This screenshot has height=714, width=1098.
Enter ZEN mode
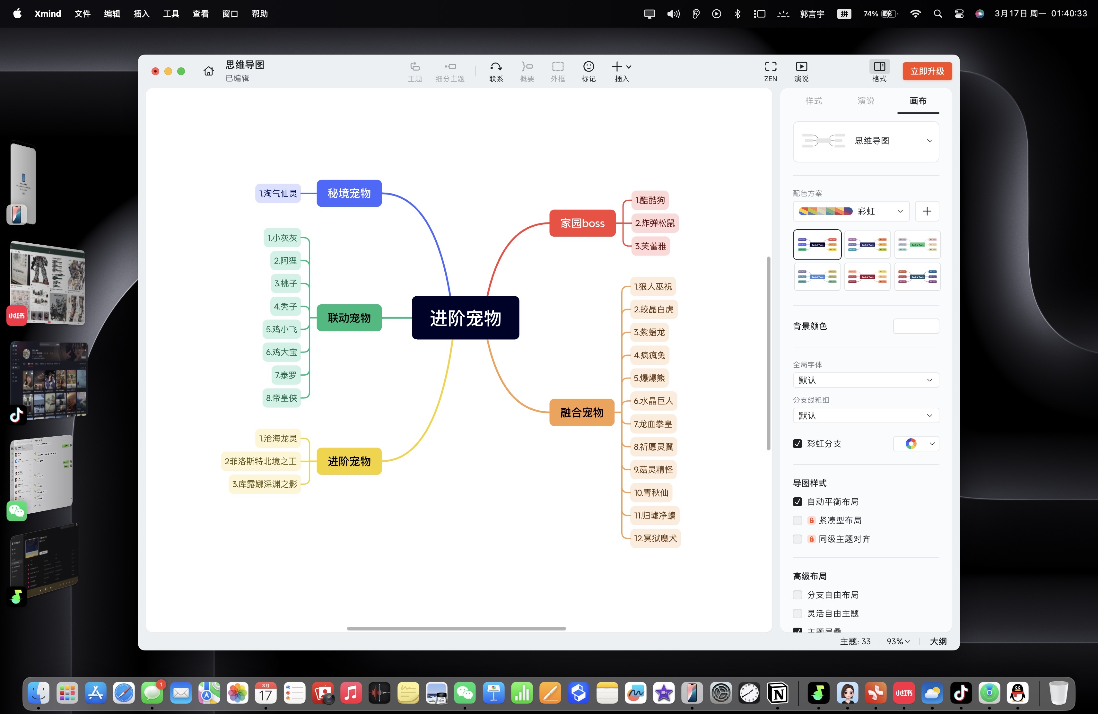[771, 72]
